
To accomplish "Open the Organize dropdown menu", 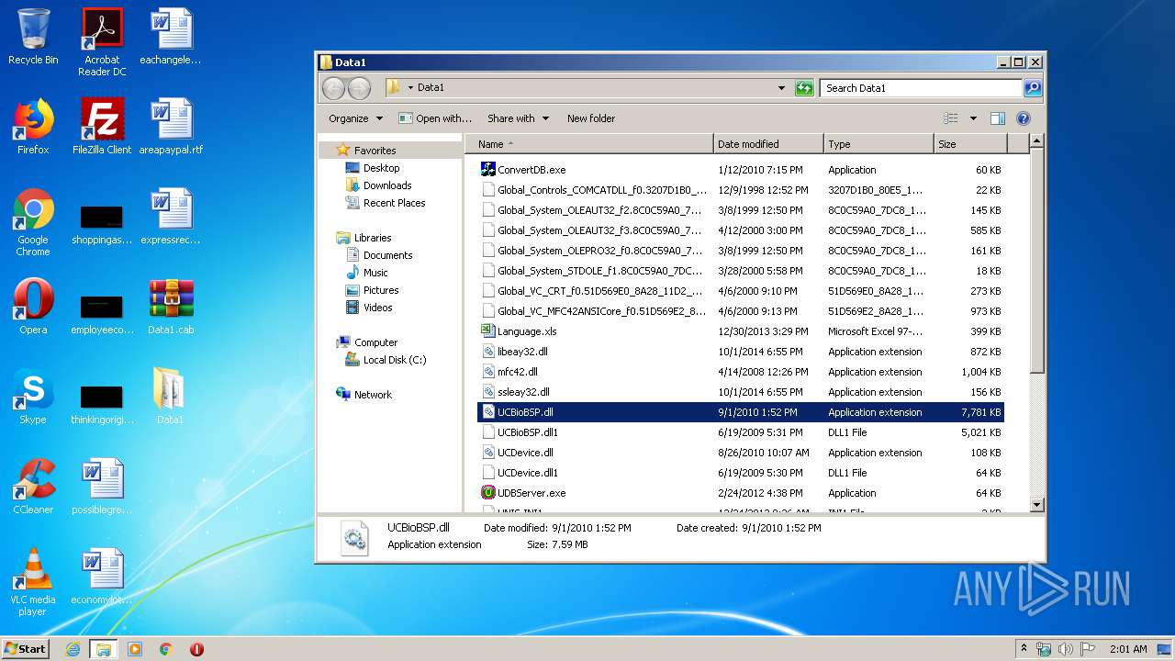I will click(355, 118).
